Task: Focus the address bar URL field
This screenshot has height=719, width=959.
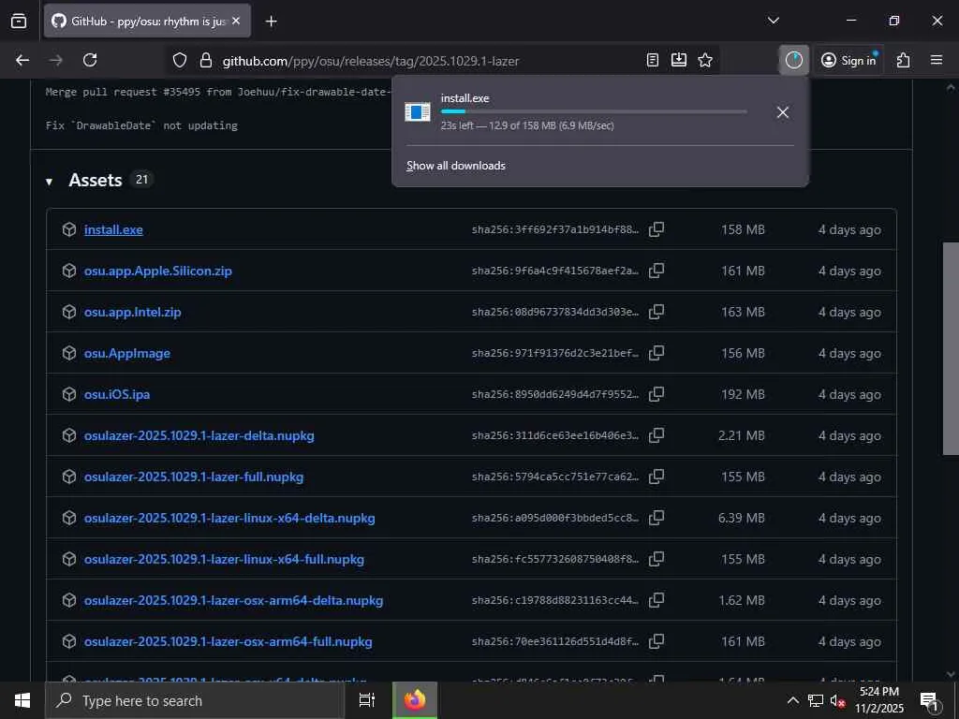Action: 371,61
